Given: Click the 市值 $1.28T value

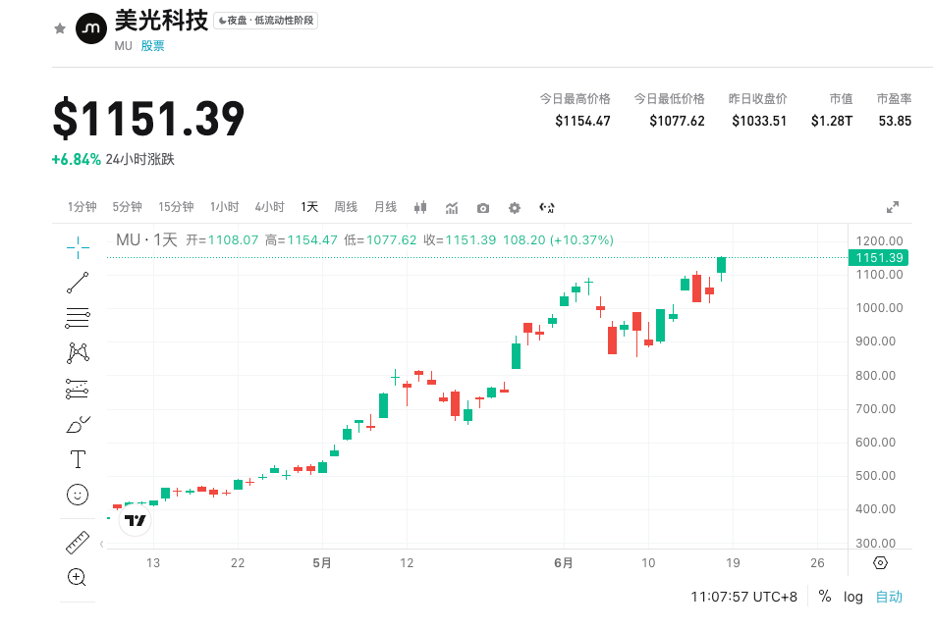Looking at the screenshot, I should tap(832, 122).
